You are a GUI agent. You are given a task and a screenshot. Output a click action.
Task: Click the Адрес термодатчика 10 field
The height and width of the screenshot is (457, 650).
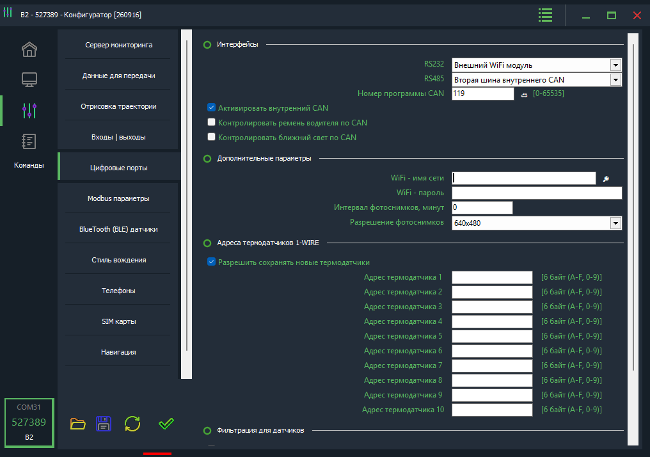coord(492,410)
